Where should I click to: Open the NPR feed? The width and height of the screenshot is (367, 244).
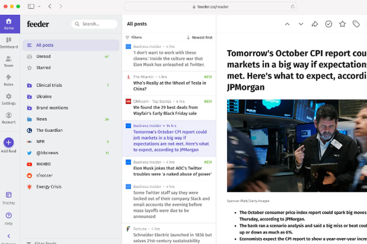tap(71, 141)
